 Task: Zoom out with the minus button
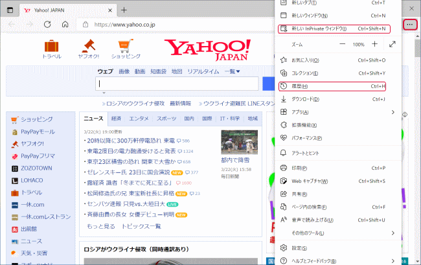pyautogui.click(x=343, y=44)
